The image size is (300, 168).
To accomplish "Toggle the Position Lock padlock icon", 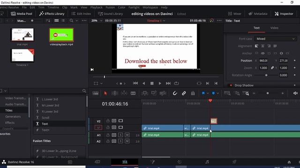I will pos(193,93).
